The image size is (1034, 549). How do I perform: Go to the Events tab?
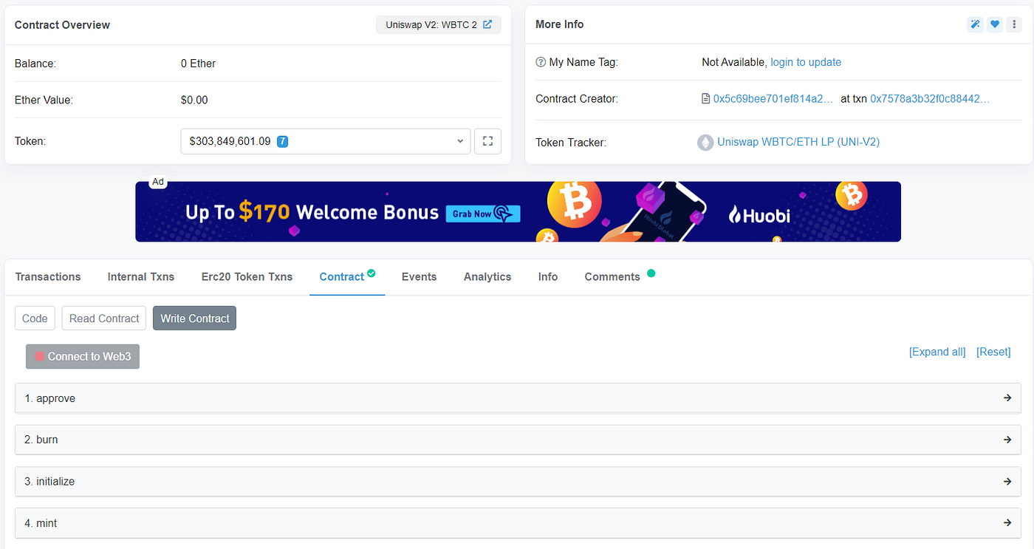pyautogui.click(x=419, y=276)
